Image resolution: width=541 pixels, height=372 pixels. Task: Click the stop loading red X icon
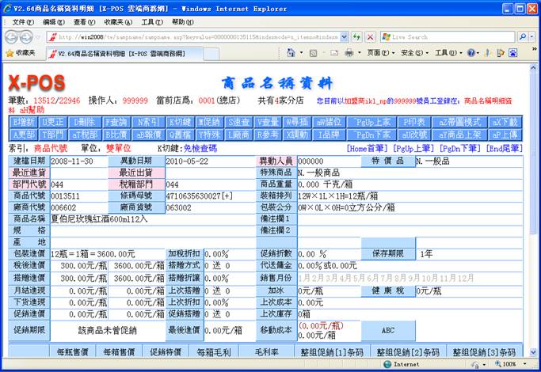pos(370,37)
